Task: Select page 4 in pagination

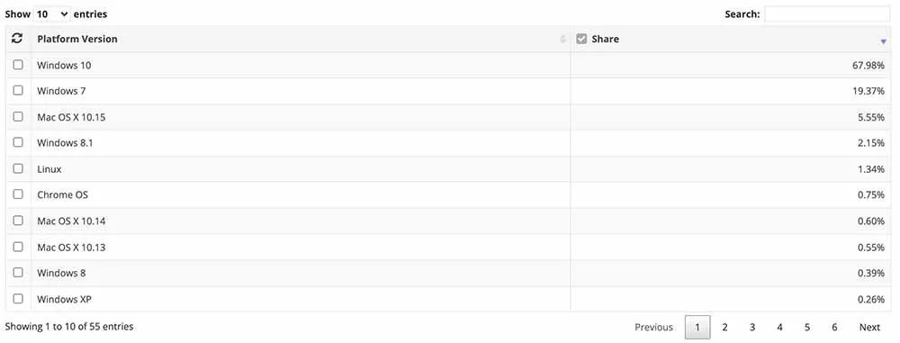Action: click(779, 327)
